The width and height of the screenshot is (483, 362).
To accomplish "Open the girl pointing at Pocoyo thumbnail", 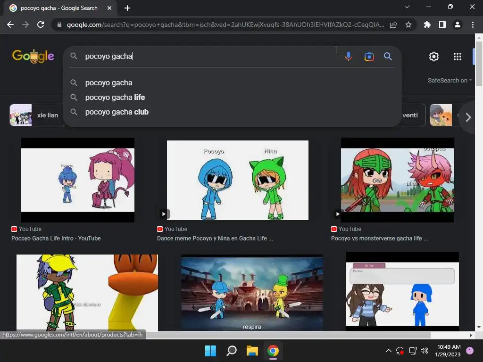I will [402, 291].
